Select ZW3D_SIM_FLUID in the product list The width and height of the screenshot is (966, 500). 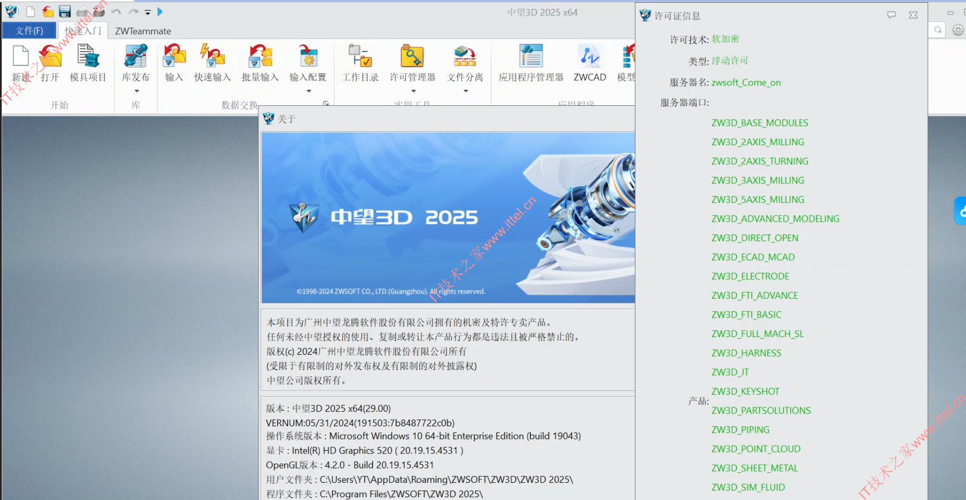tap(748, 488)
